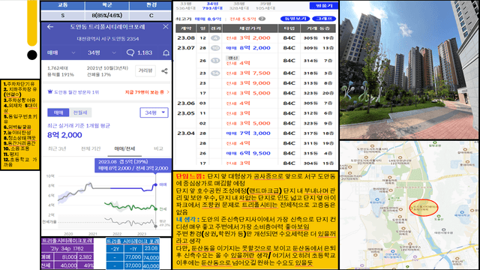Click the 최고가 매매 8.9억 text
480x270 pixels.
pos(198,19)
